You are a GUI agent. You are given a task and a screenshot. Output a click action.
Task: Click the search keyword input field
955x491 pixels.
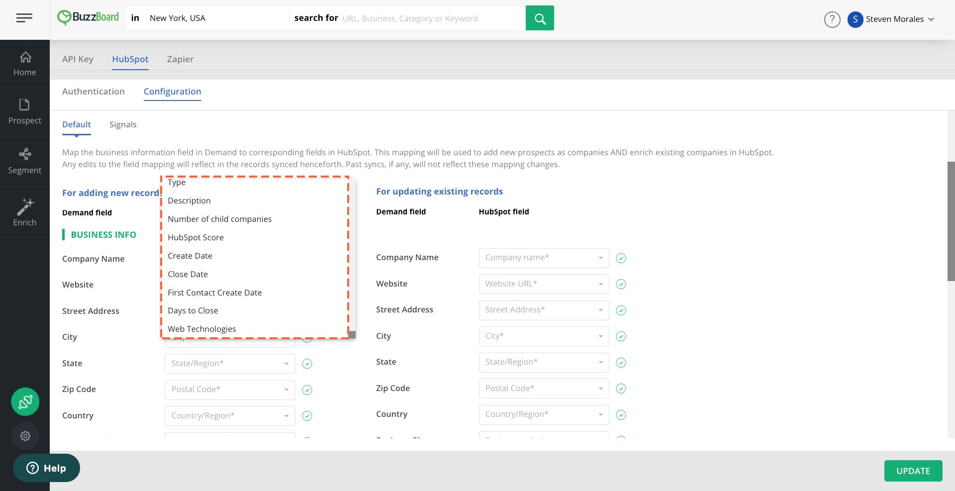click(433, 18)
